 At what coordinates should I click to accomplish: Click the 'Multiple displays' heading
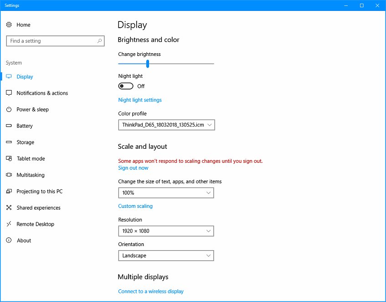click(x=143, y=277)
